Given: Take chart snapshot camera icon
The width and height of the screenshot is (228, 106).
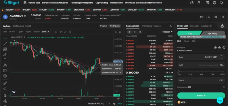Looking at the screenshot, I should (70, 32).
